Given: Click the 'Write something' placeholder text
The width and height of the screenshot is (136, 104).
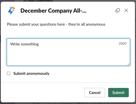Looking at the screenshot, I should (x=24, y=44).
